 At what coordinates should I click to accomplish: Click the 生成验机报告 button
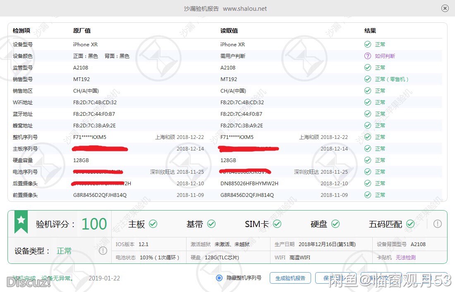[x=290, y=278]
